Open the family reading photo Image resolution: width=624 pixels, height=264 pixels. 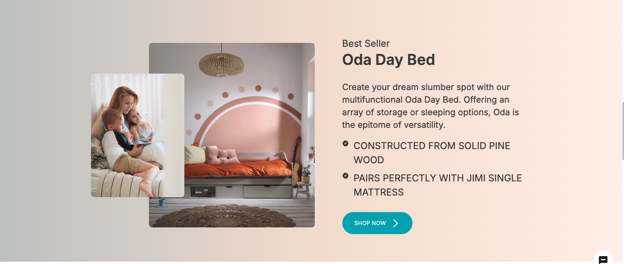point(137,135)
